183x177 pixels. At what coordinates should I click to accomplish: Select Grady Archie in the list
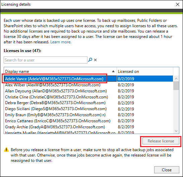88,127
